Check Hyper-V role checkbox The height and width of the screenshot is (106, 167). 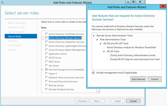(x=47, y=74)
